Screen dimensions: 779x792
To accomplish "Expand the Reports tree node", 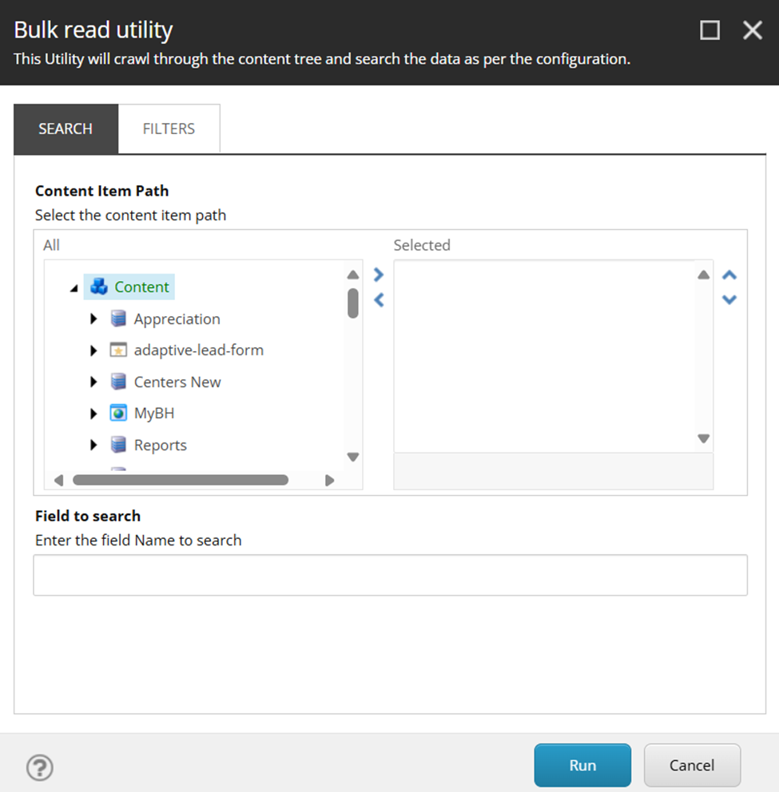I will click(x=93, y=445).
